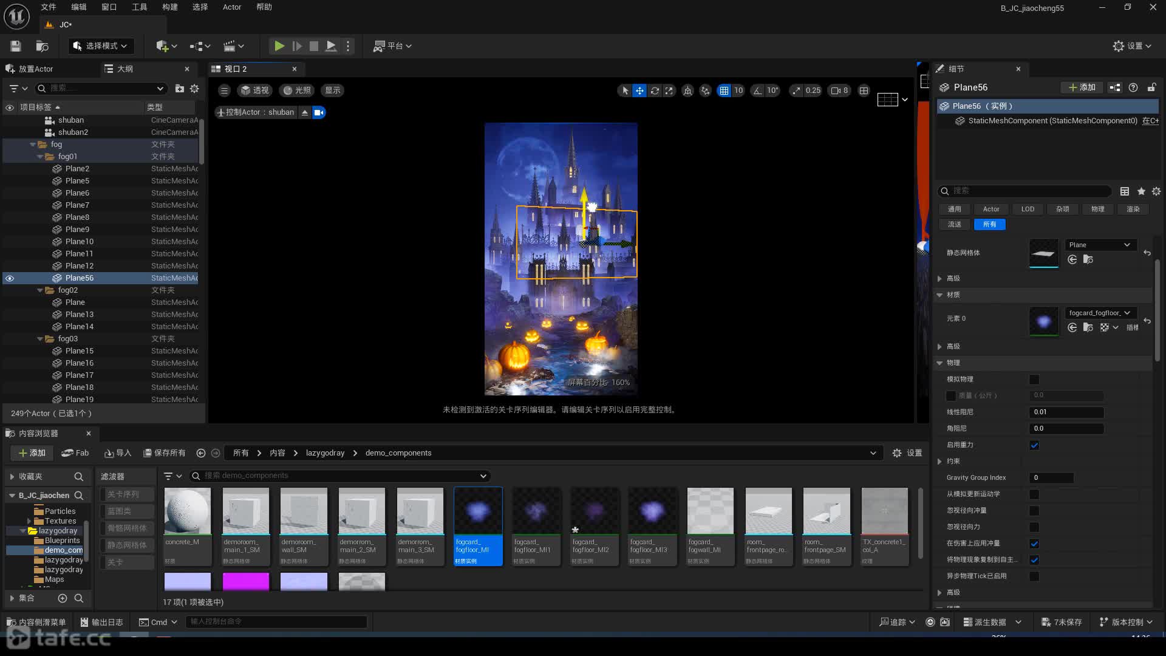This screenshot has width=1166, height=656.
Task: Open fogcard_fogfloor material dropdown
Action: click(x=1101, y=313)
